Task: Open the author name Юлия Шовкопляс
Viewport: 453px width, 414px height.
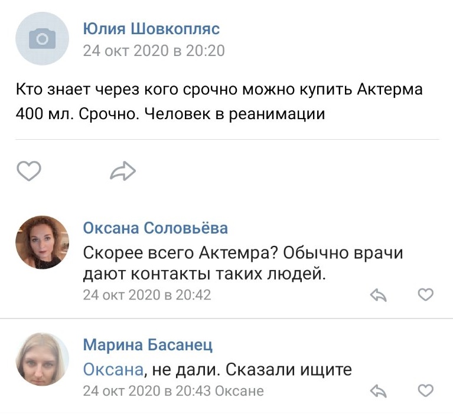Action: click(151, 28)
